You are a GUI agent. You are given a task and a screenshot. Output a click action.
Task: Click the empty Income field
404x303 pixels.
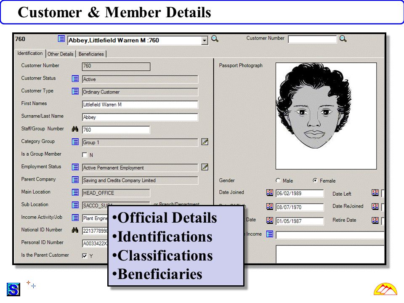pyautogui.click(x=330, y=235)
